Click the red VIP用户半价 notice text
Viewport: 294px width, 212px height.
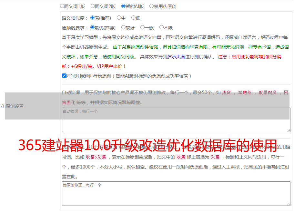click(x=111, y=66)
